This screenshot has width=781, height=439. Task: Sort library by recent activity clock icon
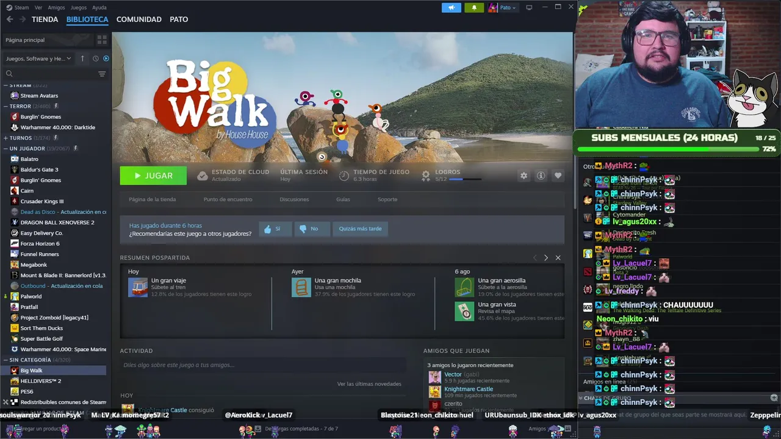point(96,59)
